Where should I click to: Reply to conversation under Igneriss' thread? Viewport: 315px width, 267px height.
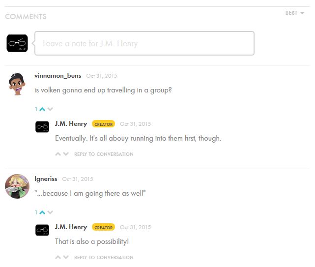tap(104, 257)
